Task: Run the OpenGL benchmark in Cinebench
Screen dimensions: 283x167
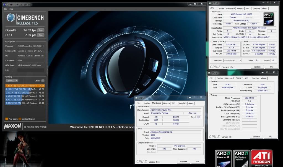Action: click(41, 30)
